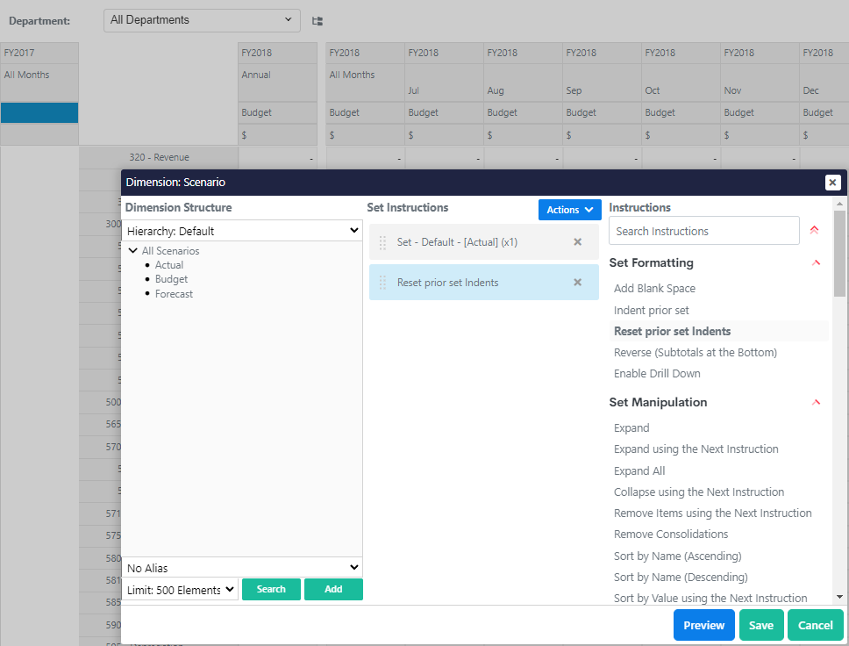Collapse the Set Formatting section

tap(816, 262)
